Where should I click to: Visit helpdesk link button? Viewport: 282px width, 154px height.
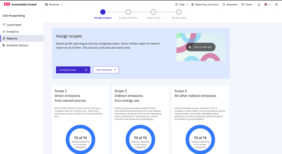tap(106, 70)
